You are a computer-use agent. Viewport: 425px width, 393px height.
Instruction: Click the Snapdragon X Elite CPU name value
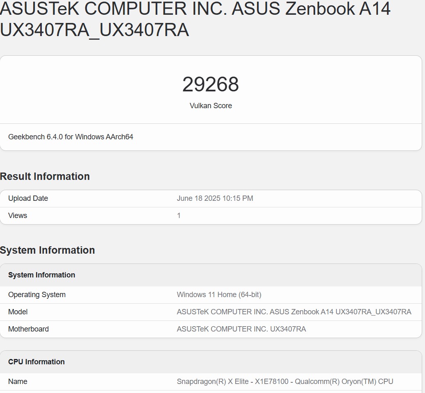pos(285,382)
